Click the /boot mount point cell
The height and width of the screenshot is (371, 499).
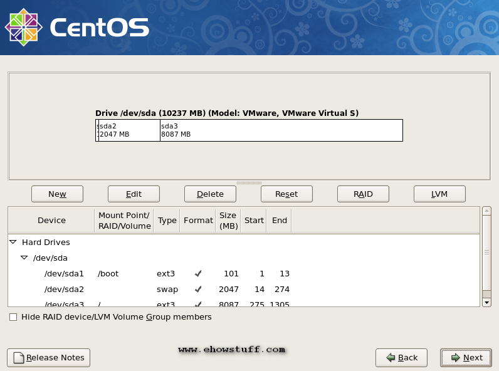(x=108, y=274)
